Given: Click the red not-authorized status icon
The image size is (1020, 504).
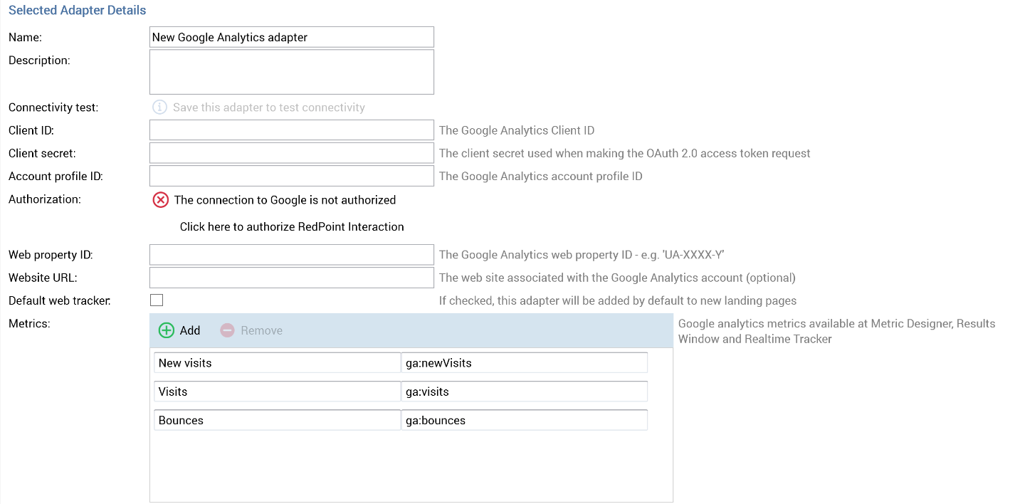Looking at the screenshot, I should [x=161, y=200].
